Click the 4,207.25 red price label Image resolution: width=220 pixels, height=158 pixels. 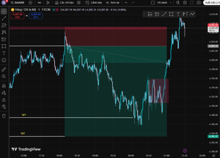tap(213, 25)
